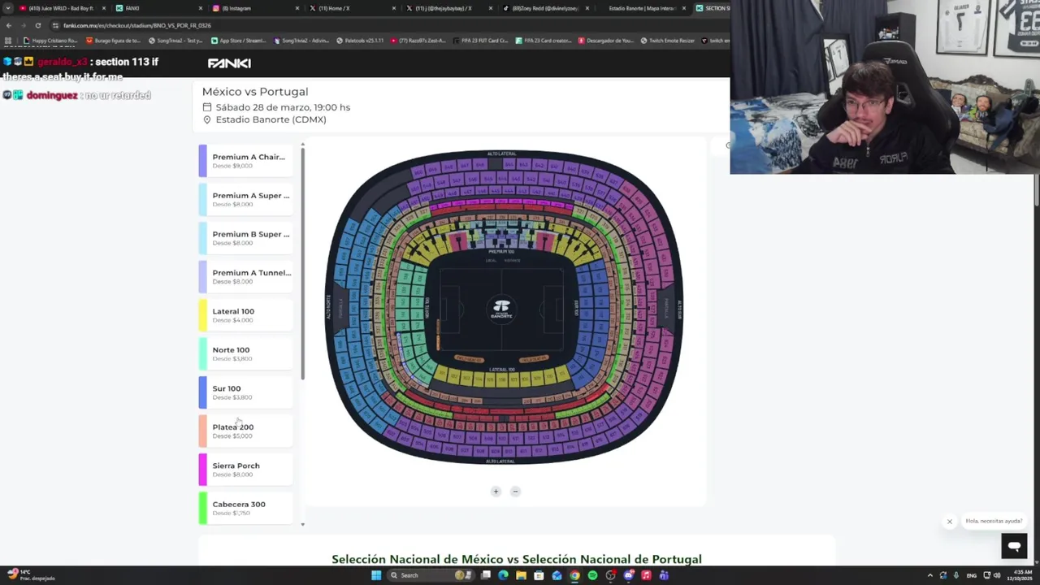Select the Premium B Super category
The width and height of the screenshot is (1040, 585).
click(245, 238)
